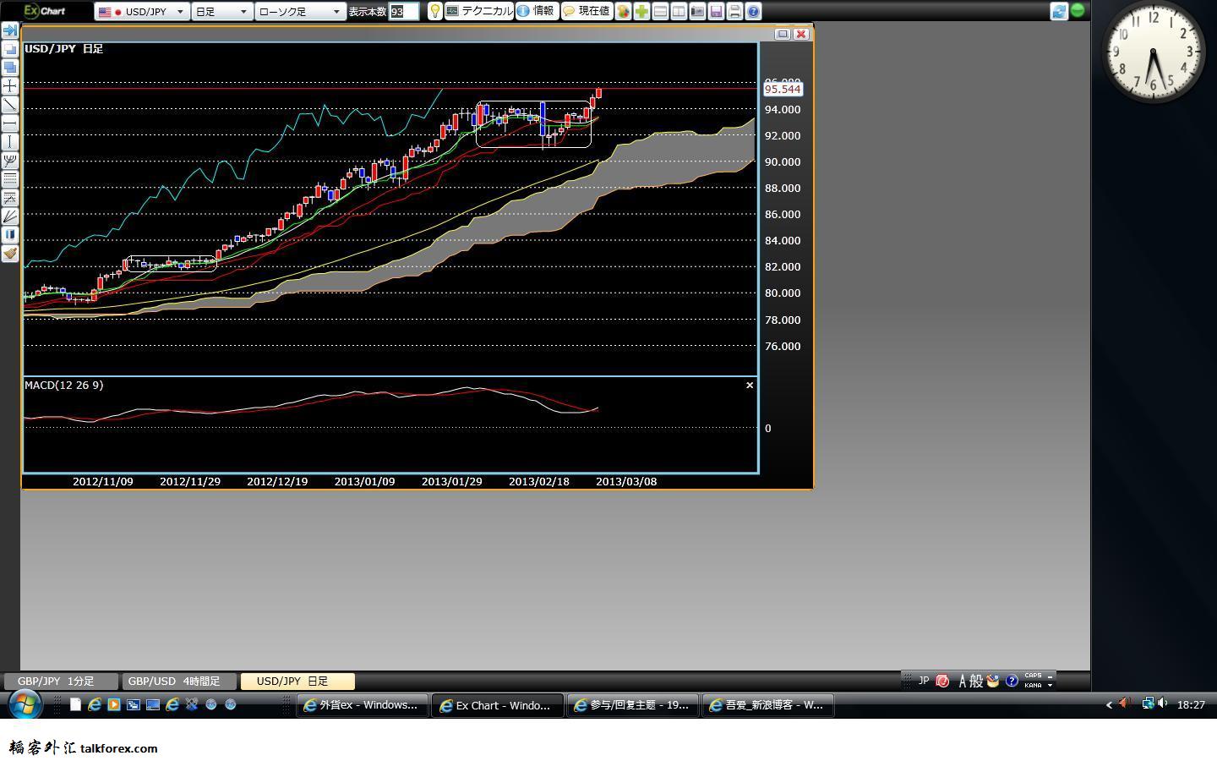Viewport: 1217px width, 761px height.
Task: Click the 現在値 current price button
Action: click(587, 11)
